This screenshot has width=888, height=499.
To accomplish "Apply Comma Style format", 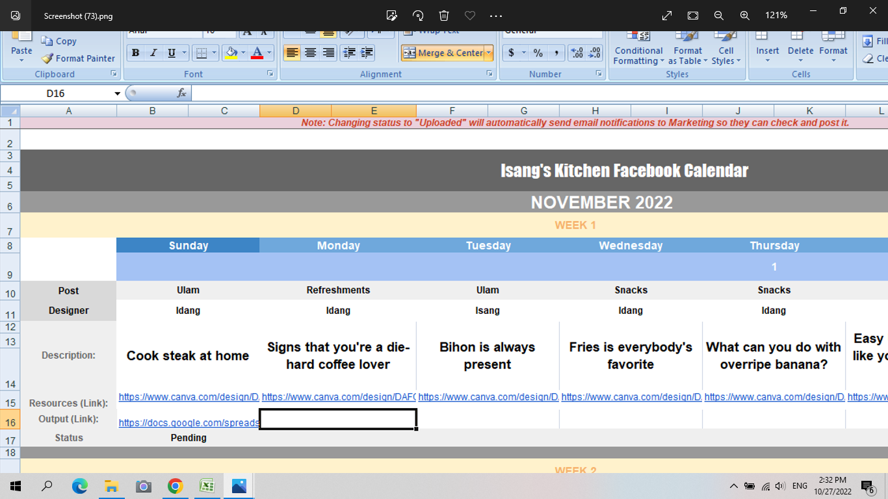I will (x=556, y=53).
